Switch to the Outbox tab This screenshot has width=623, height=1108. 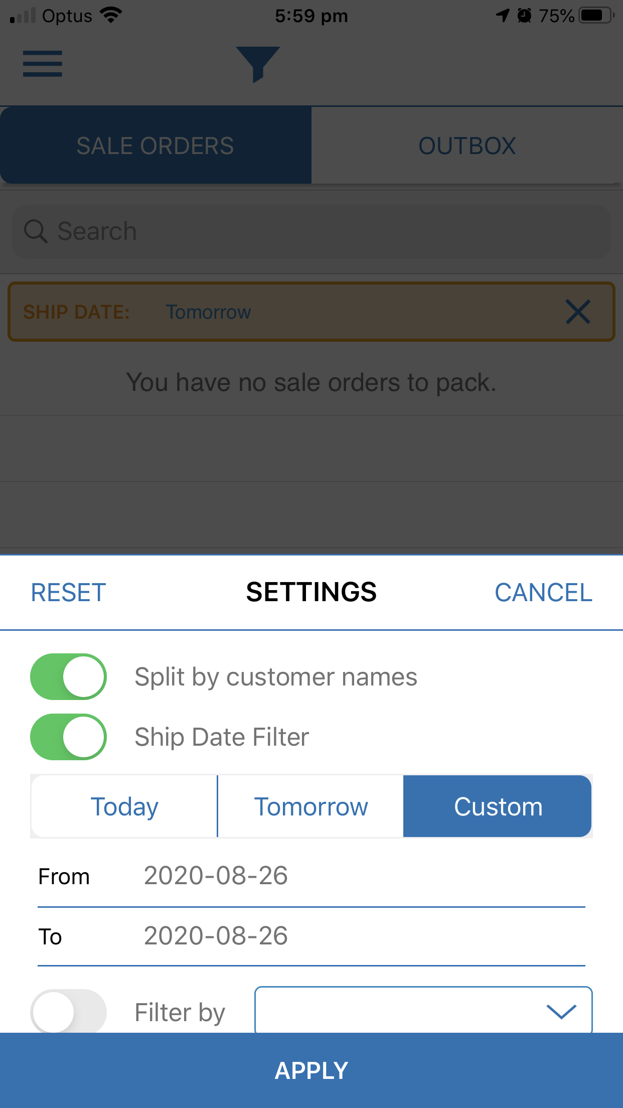point(467,146)
